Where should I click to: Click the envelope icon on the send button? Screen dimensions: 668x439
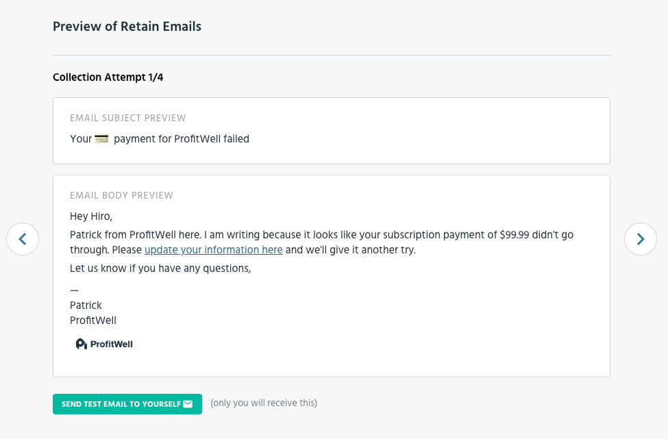click(188, 404)
